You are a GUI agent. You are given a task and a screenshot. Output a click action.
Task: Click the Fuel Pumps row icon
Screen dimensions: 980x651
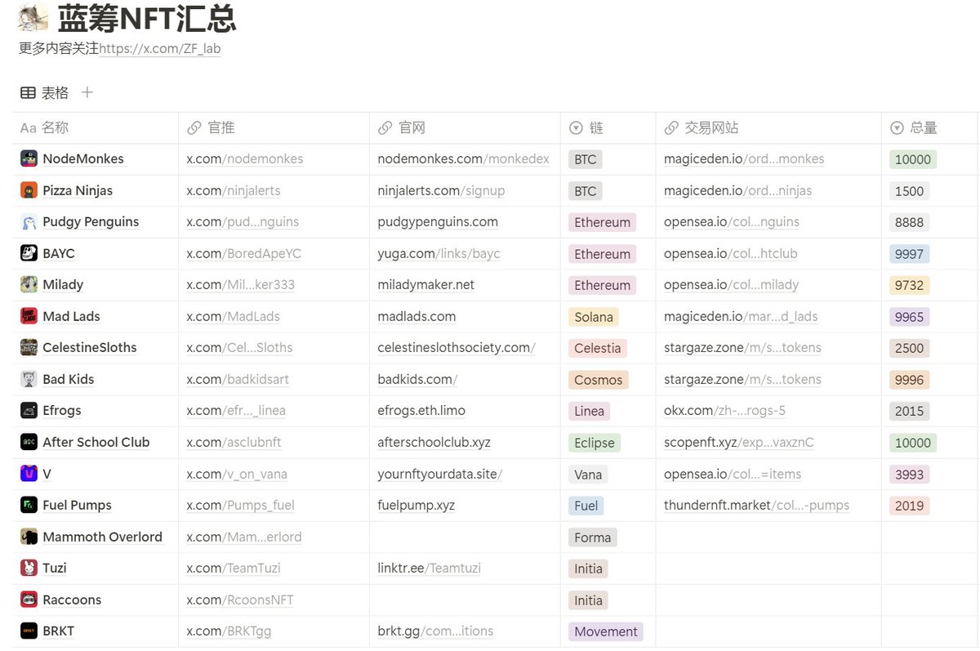point(29,505)
